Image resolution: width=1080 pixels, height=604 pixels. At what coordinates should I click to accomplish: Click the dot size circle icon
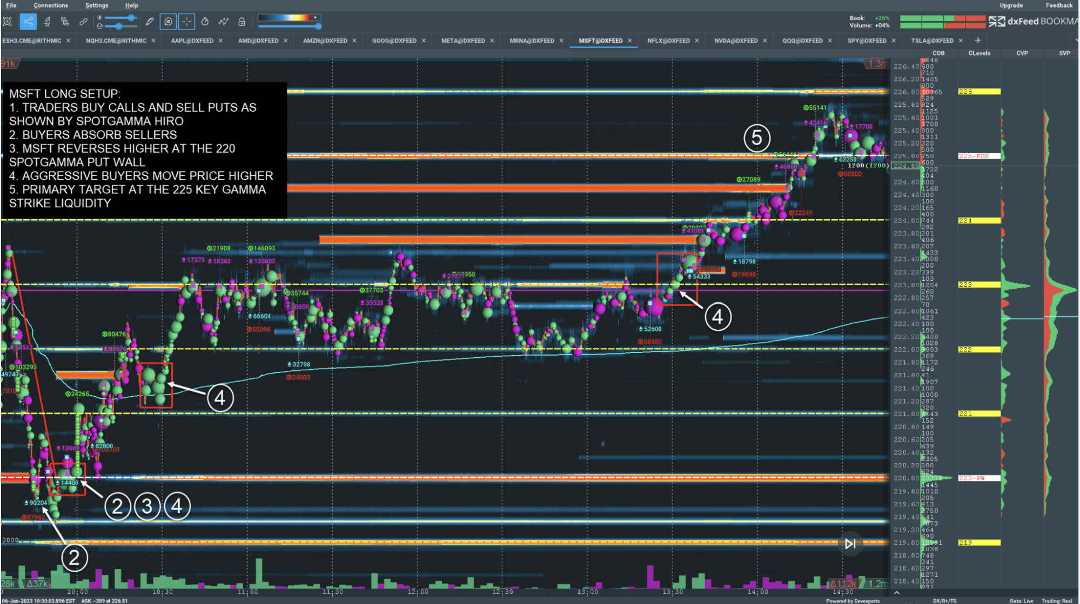99,26
